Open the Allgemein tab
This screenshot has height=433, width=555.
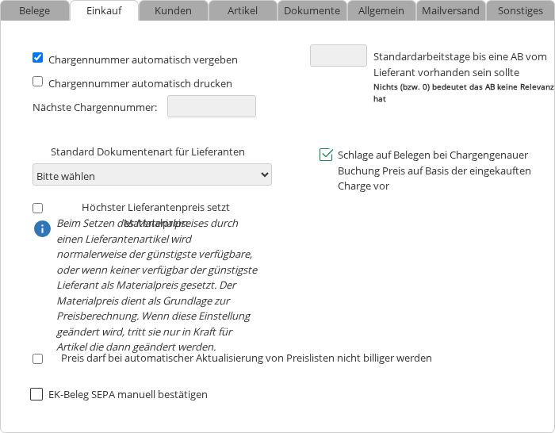[381, 10]
